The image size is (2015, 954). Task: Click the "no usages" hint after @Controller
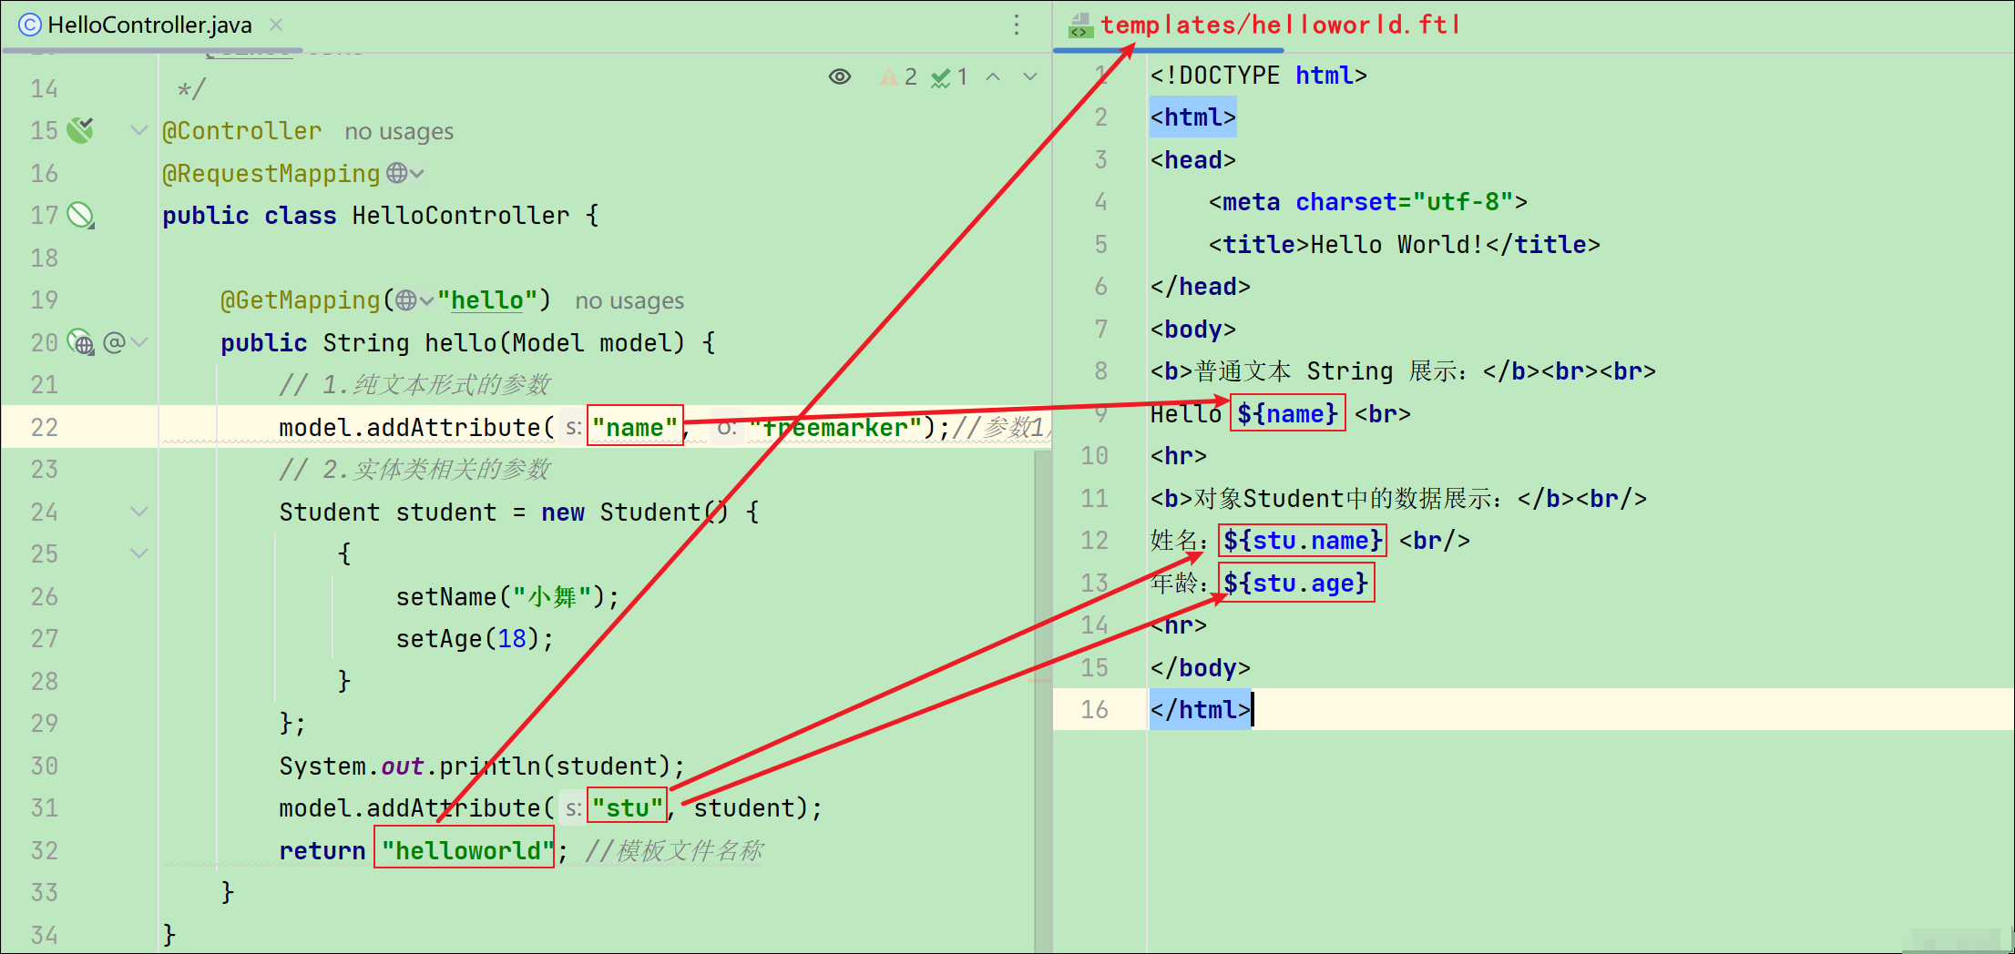(399, 131)
